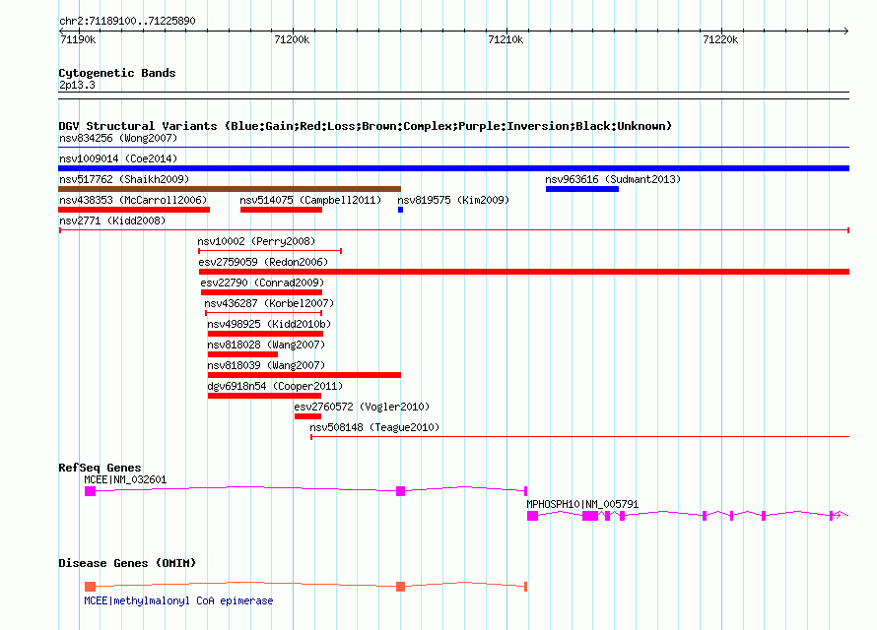Click the chr2:71189100..71225890 coordinate text
The height and width of the screenshot is (630, 877).
[127, 21]
